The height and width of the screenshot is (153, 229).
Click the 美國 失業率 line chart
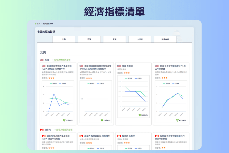pyautogui.click(x=133, y=97)
